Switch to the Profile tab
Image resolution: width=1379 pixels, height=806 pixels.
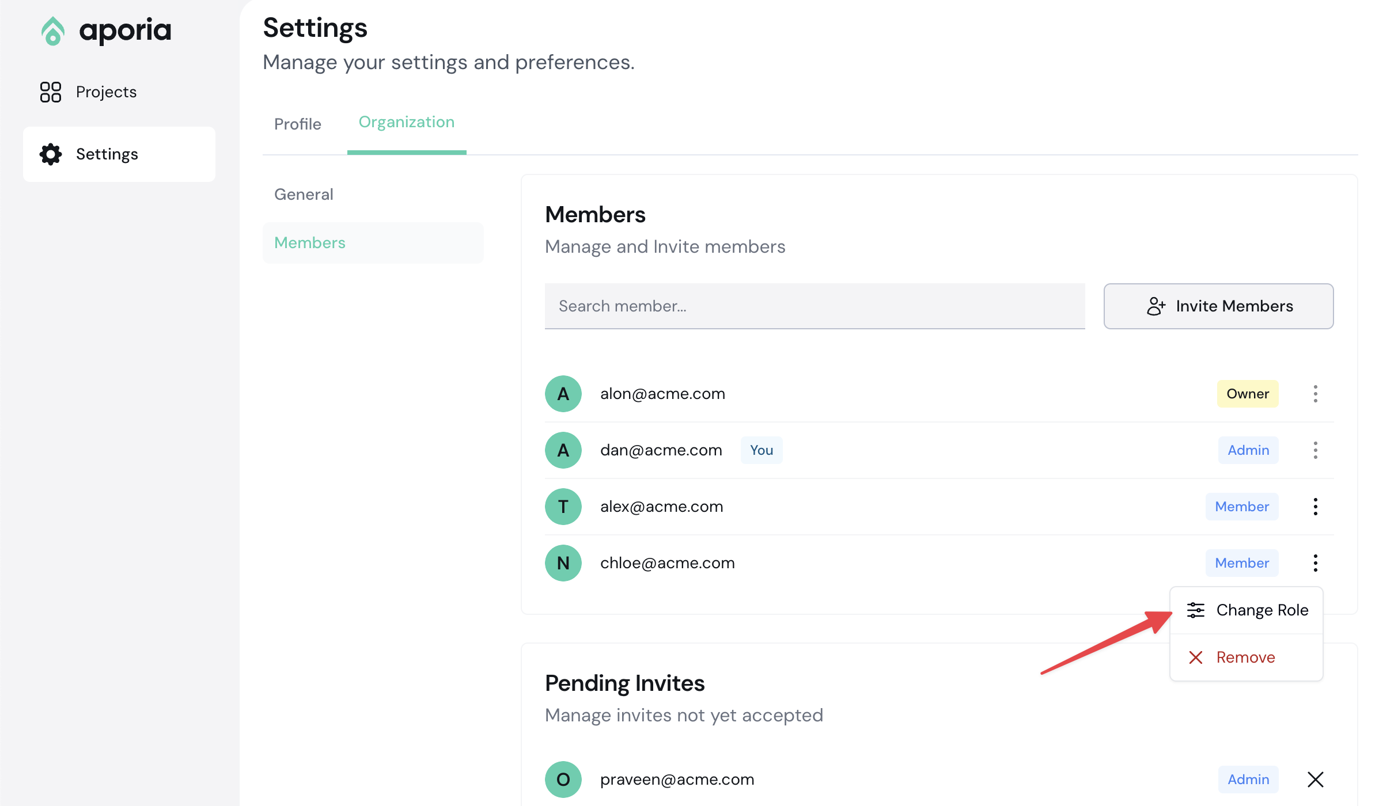[x=297, y=124]
